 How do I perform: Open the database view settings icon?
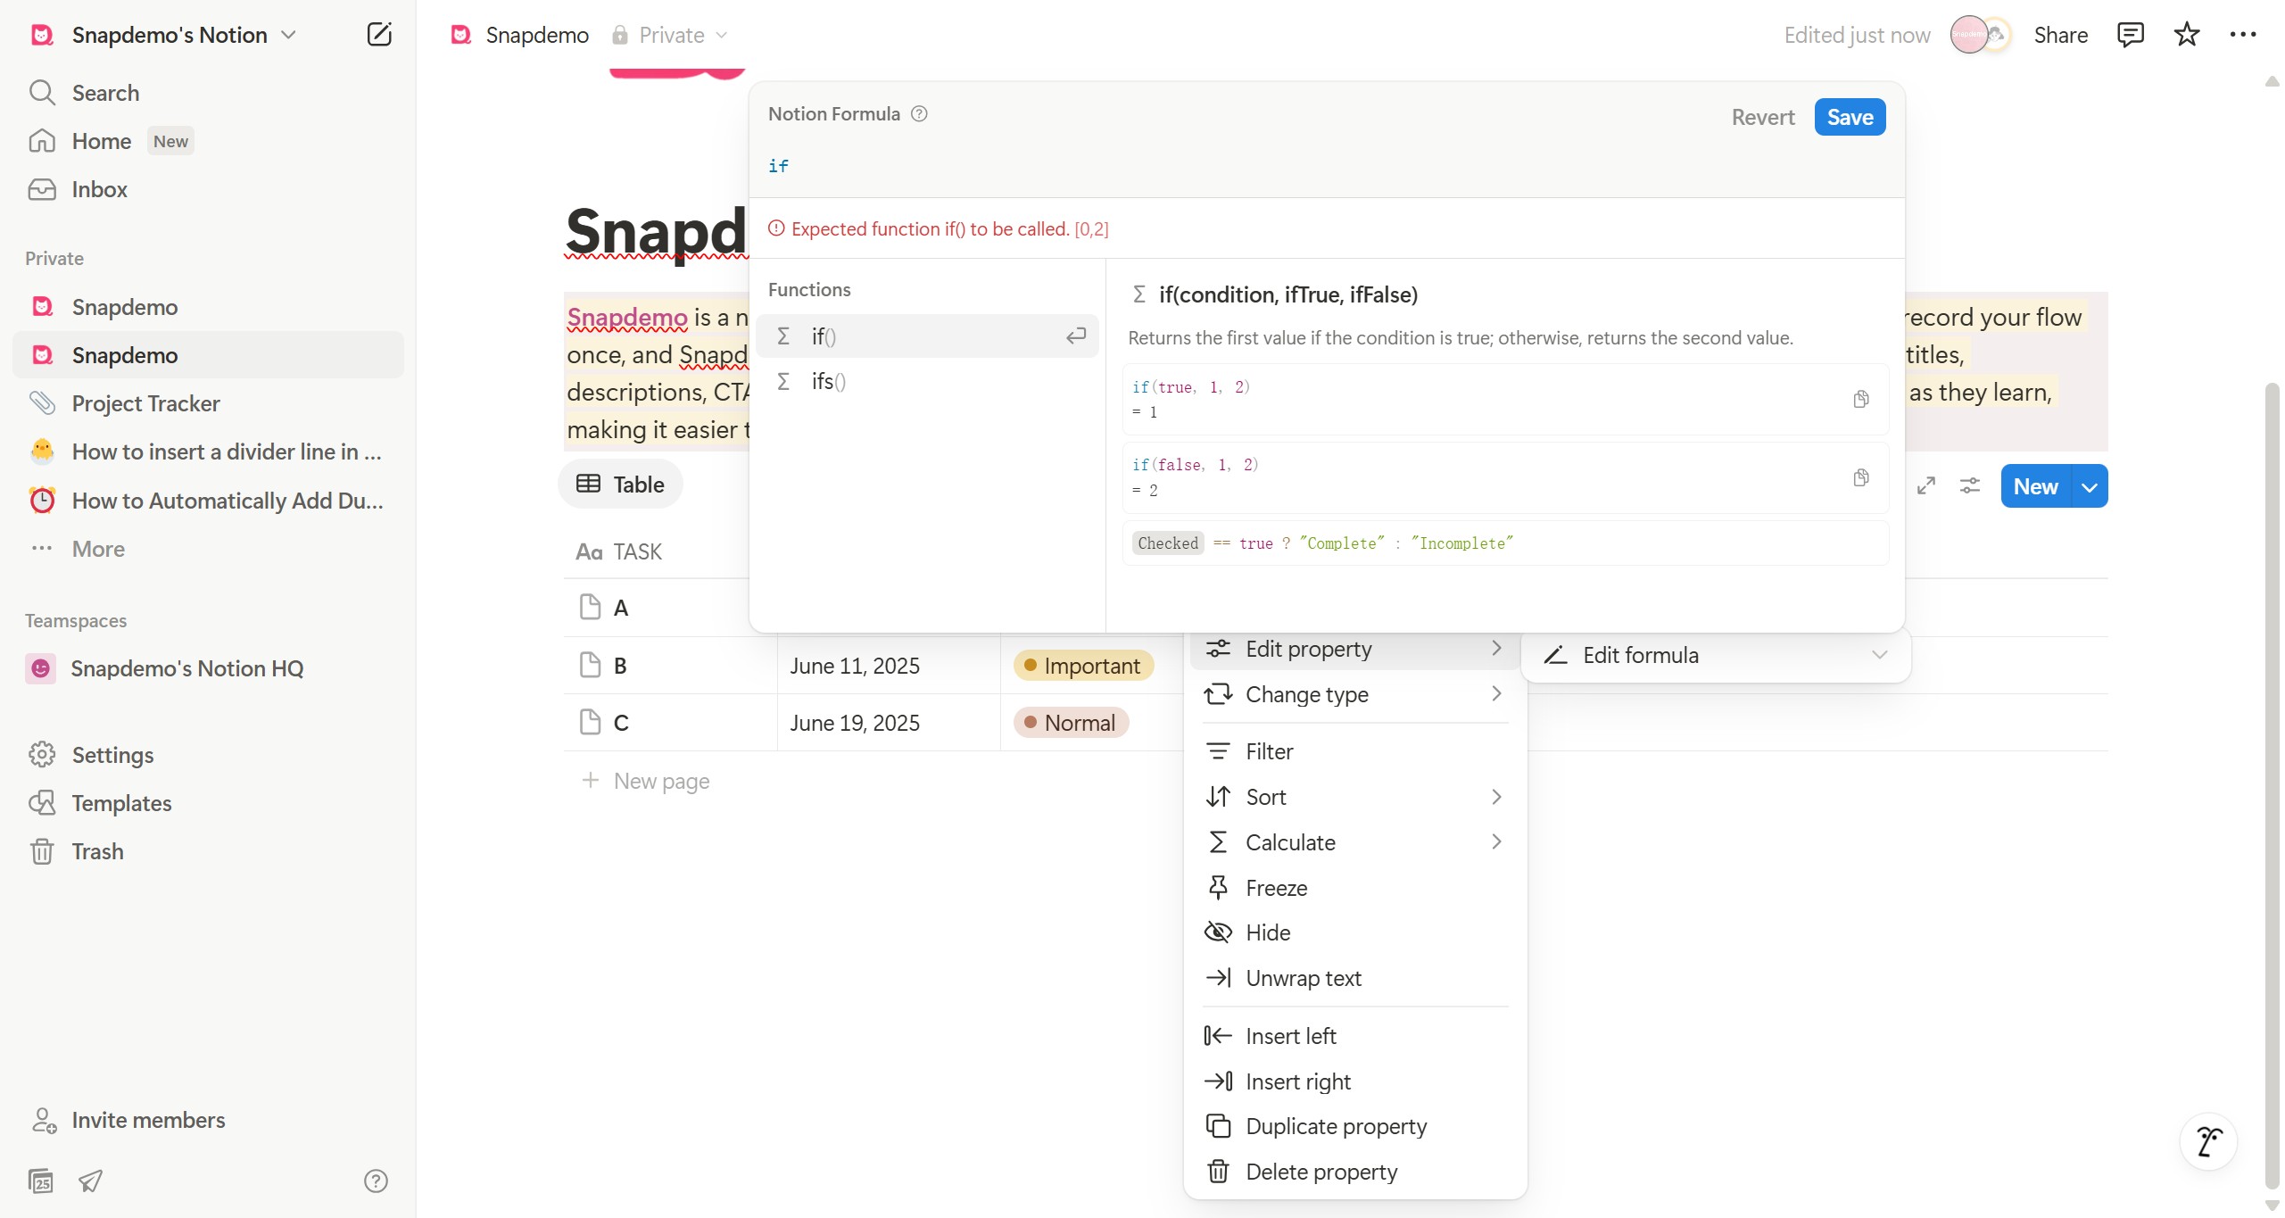coord(1969,485)
